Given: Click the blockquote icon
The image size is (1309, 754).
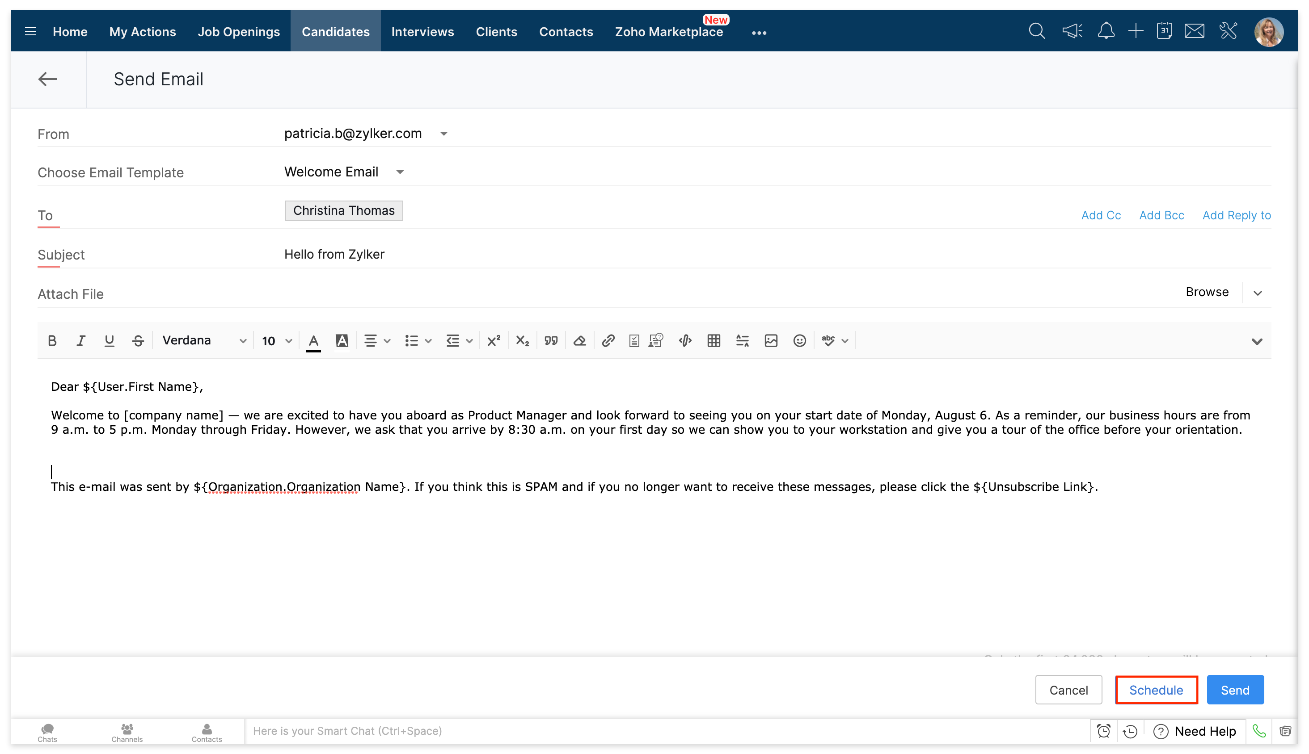Looking at the screenshot, I should tap(551, 341).
